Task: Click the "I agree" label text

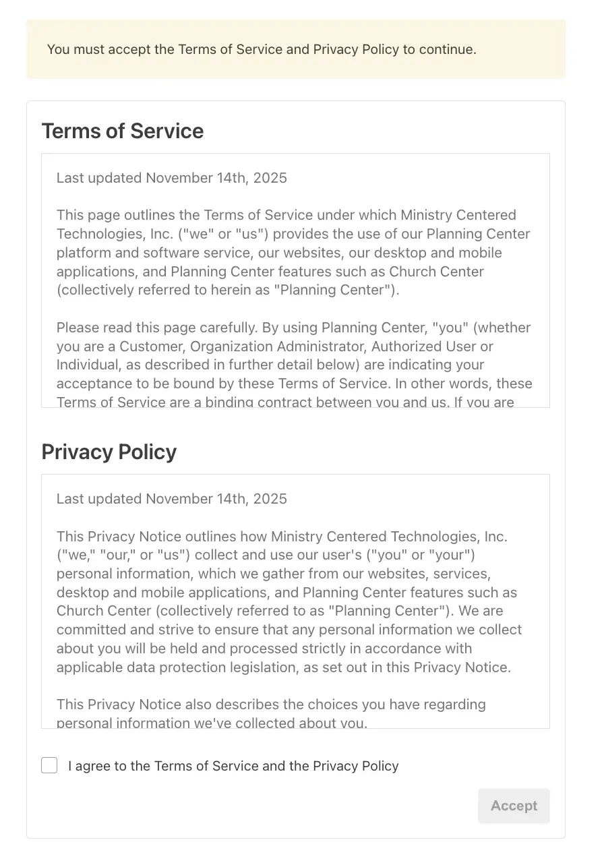Action: pyautogui.click(x=233, y=766)
